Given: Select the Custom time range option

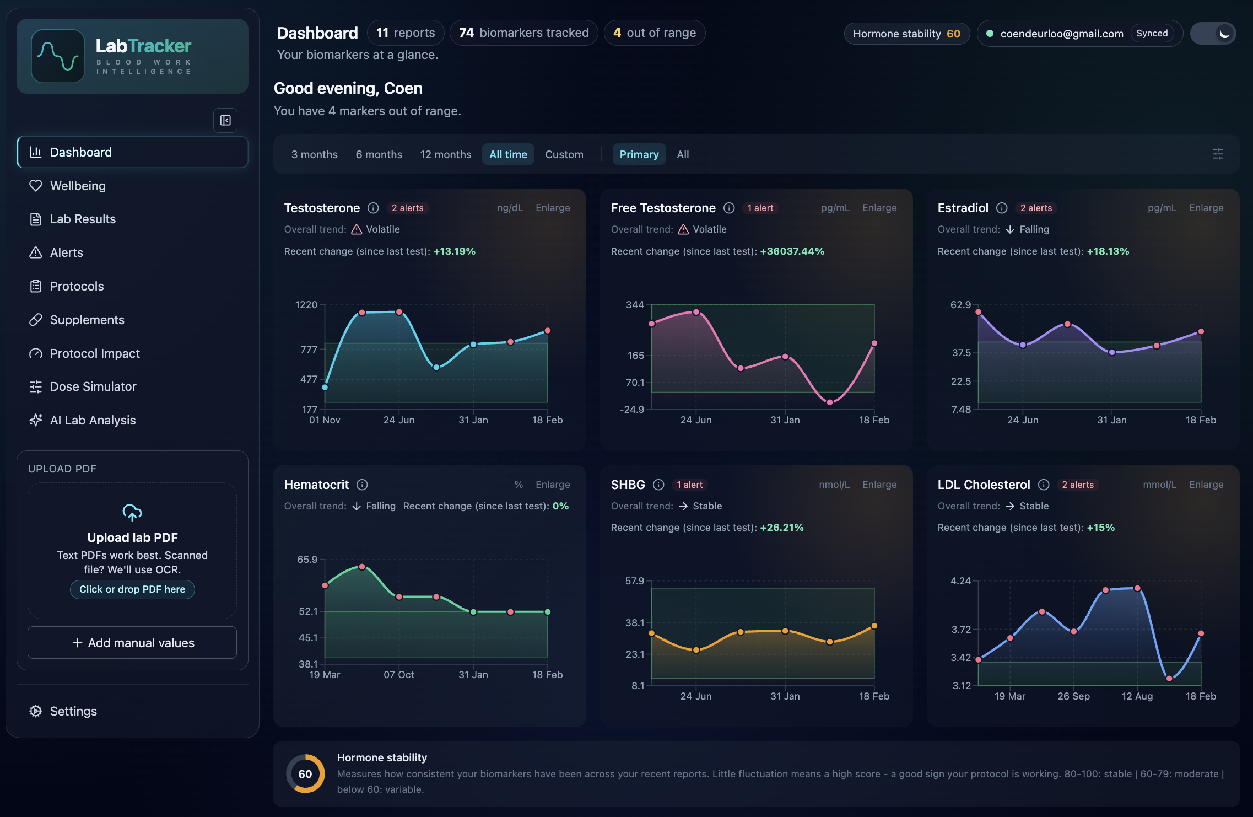Looking at the screenshot, I should coord(564,154).
